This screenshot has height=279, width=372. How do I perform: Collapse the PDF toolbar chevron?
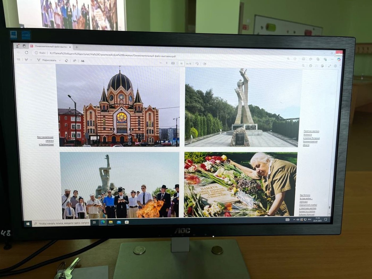[x=340, y=66]
